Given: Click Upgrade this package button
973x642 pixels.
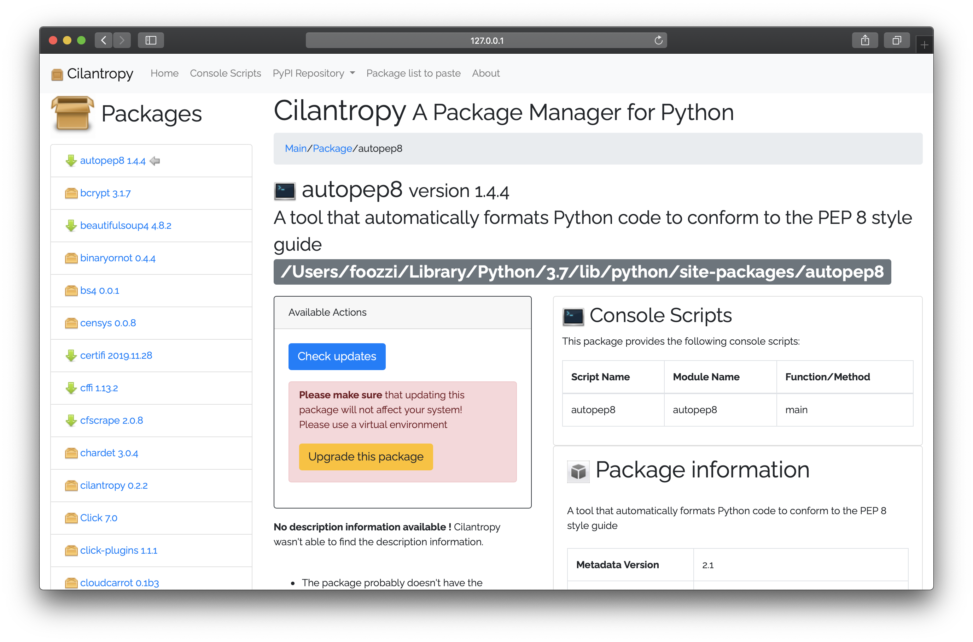Looking at the screenshot, I should (366, 457).
